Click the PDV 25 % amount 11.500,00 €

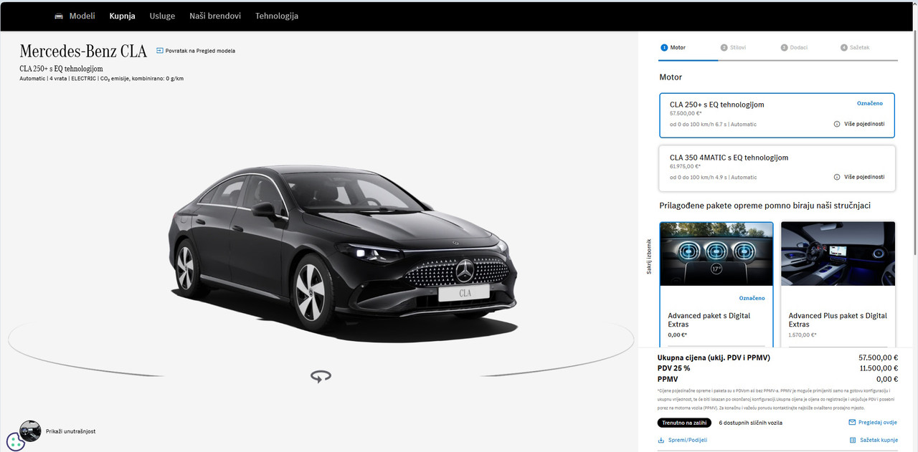pyautogui.click(x=879, y=368)
